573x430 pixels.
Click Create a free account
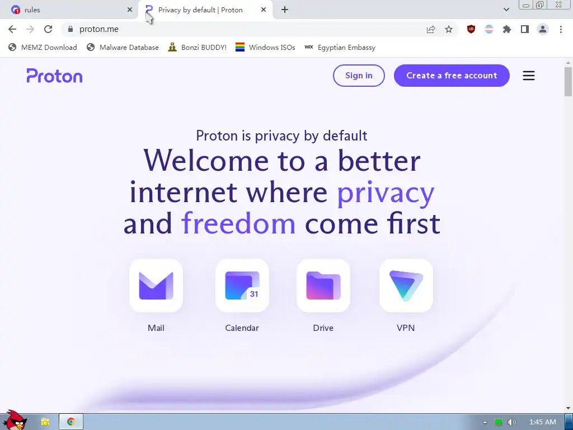(452, 76)
